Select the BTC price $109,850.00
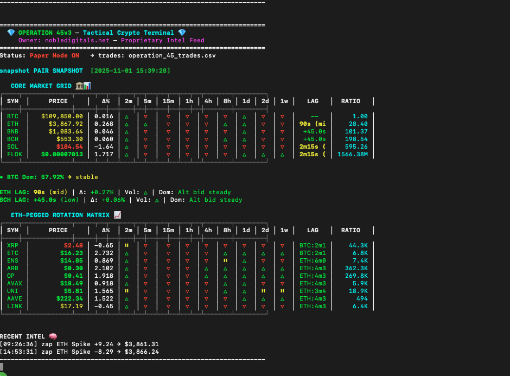 62,116
